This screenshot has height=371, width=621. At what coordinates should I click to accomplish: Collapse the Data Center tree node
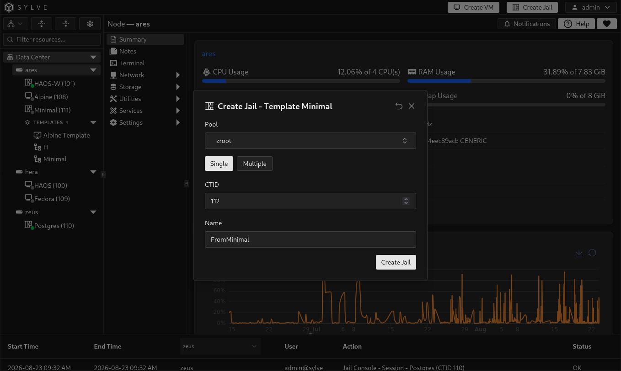[x=93, y=57]
